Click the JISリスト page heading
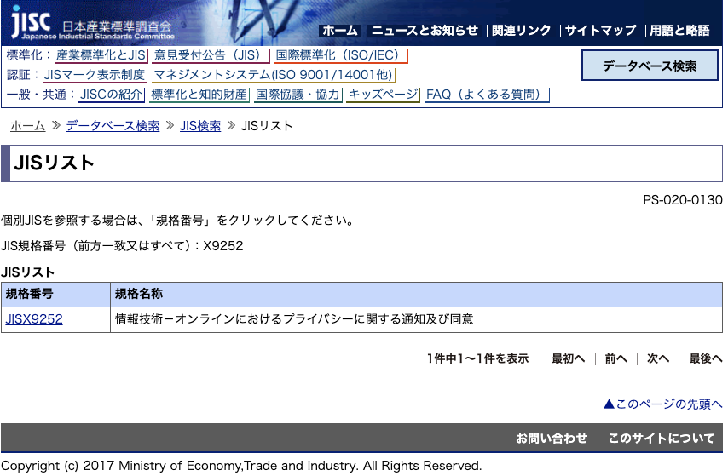The width and height of the screenshot is (728, 476). (x=55, y=163)
